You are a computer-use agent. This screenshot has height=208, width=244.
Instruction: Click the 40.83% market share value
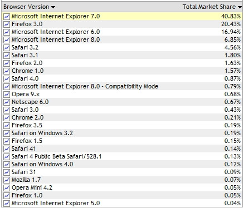pyautogui.click(x=231, y=16)
